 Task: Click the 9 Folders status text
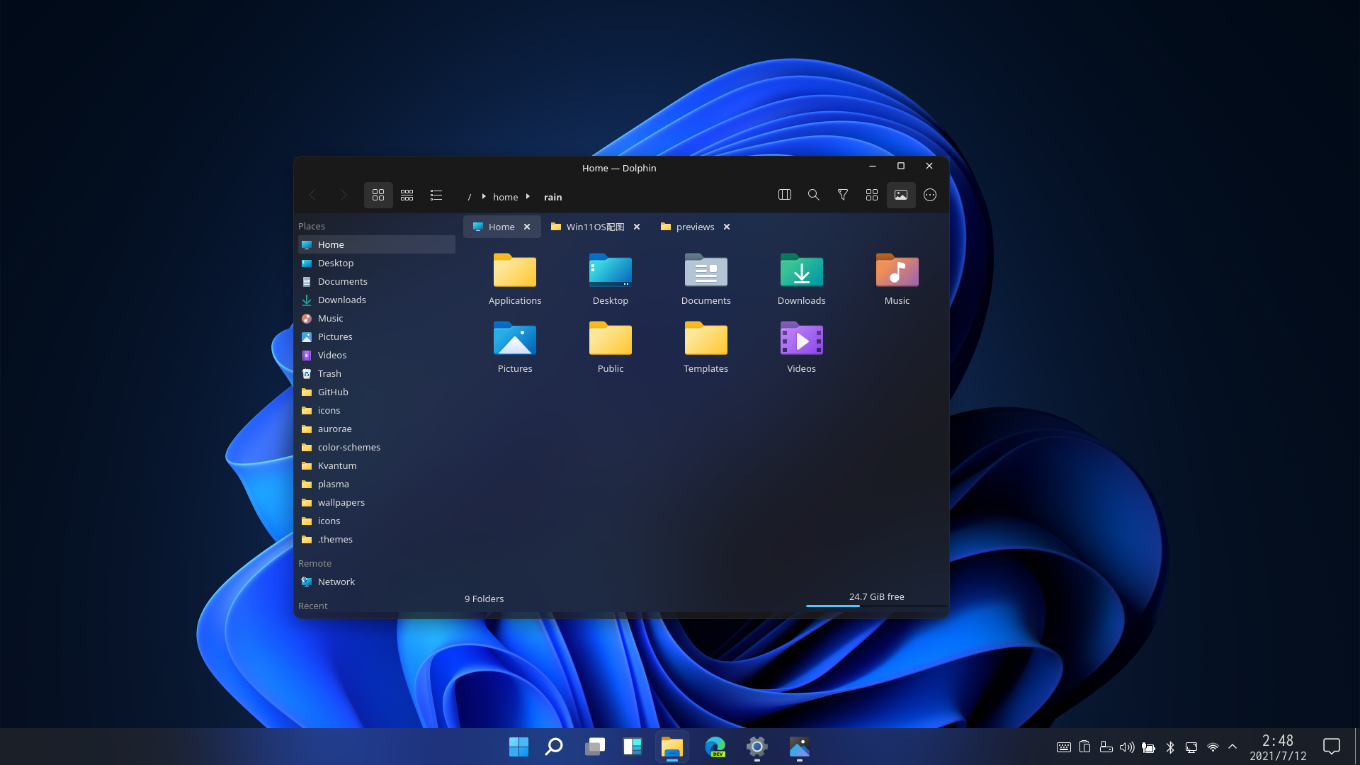484,599
